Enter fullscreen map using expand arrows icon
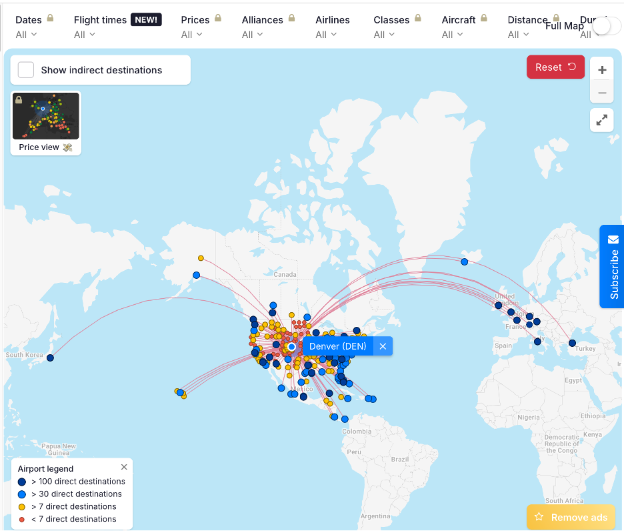 click(602, 120)
